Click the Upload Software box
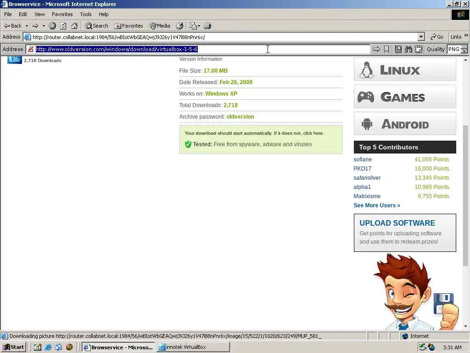This screenshot has width=470, height=353. tap(405, 233)
